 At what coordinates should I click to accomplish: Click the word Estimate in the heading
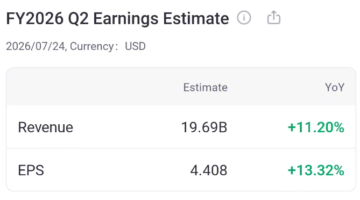click(196, 19)
